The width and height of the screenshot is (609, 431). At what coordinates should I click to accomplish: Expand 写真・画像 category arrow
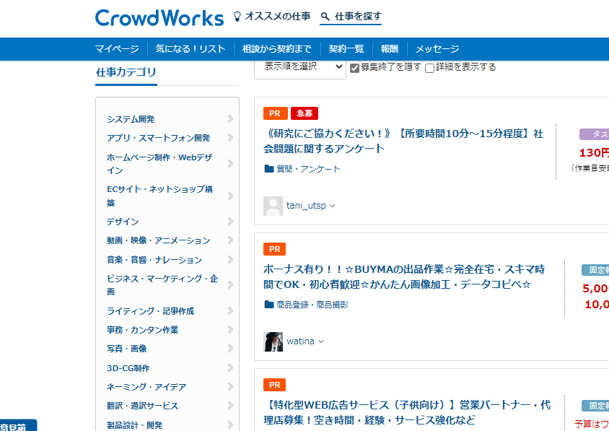(x=230, y=348)
